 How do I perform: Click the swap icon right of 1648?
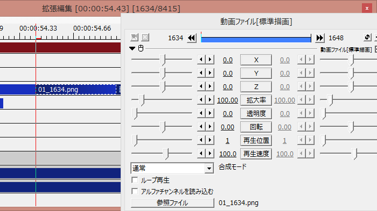(367, 38)
